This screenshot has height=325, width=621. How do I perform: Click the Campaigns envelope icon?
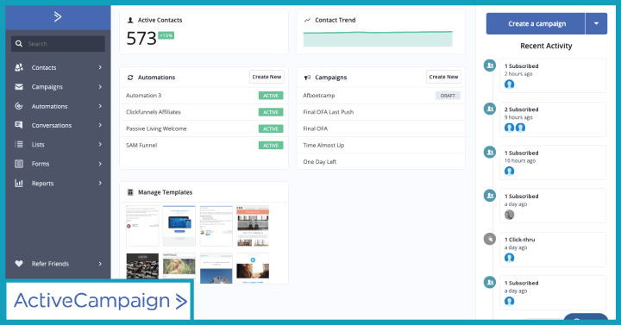pos(19,87)
